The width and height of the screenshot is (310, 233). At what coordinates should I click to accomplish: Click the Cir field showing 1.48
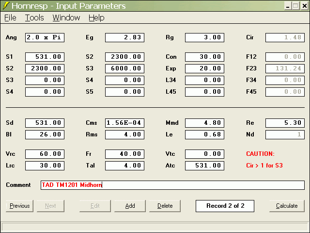point(285,37)
